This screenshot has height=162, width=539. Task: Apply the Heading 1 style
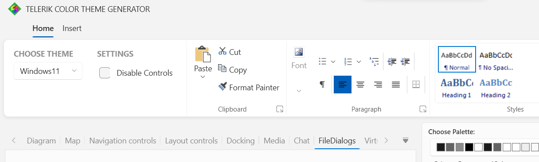(x=457, y=88)
